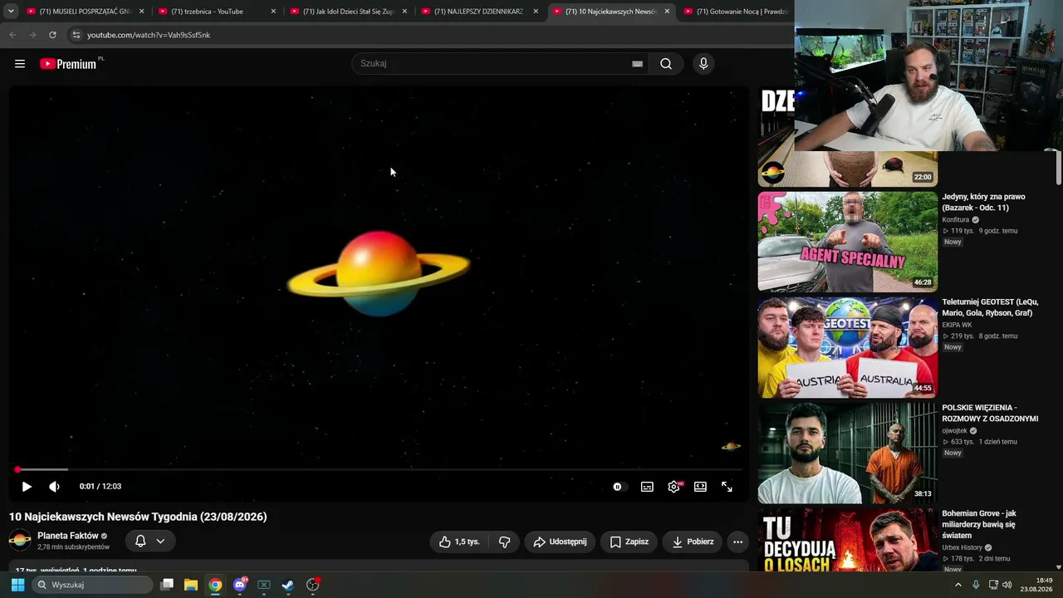Screen dimensions: 1063x598
Task: Click the magnifier search button
Action: (666, 64)
